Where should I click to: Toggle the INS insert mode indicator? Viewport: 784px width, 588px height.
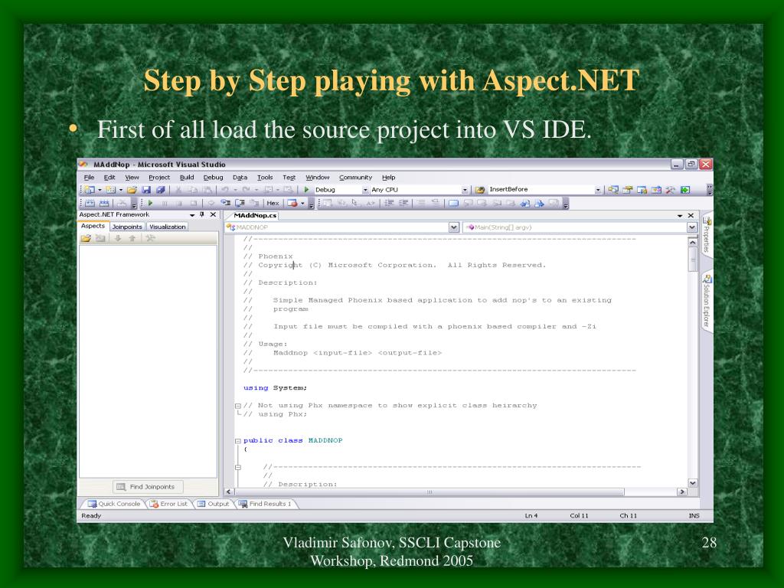coord(694,515)
